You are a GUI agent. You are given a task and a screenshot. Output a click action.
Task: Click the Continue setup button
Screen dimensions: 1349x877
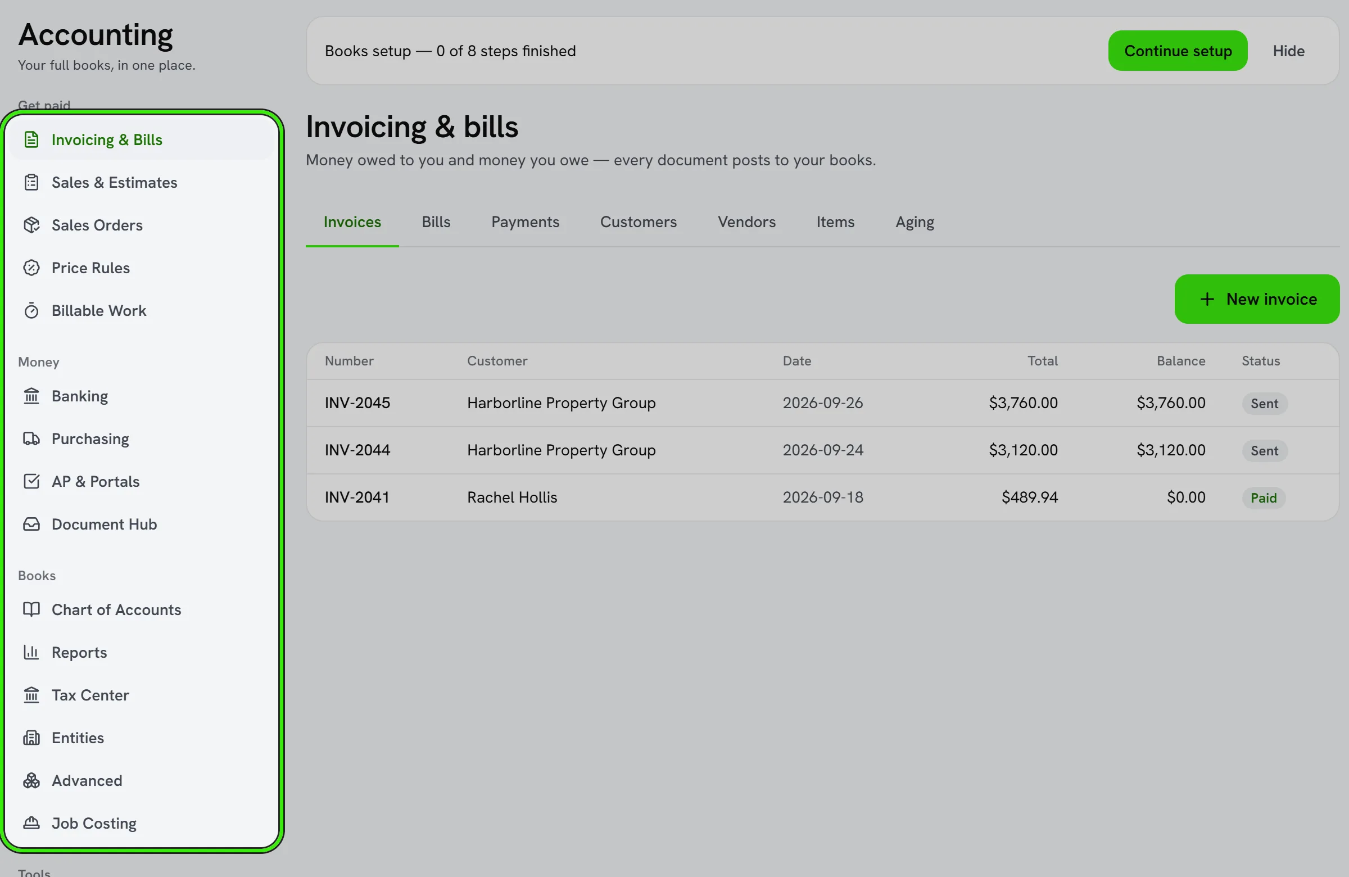pos(1178,51)
